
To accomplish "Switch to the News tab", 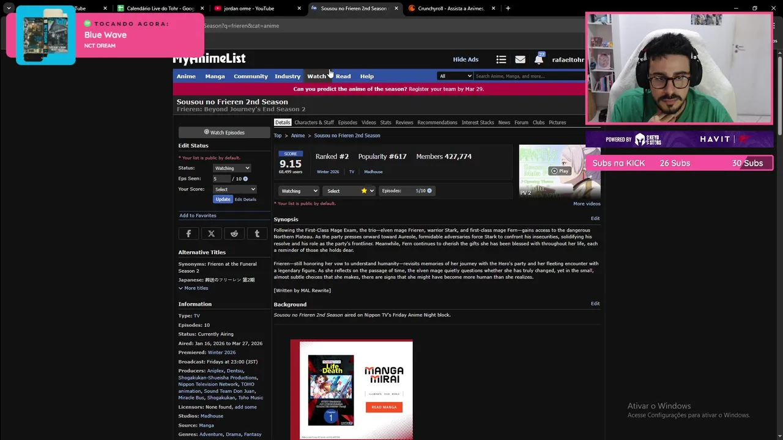I will click(504, 123).
